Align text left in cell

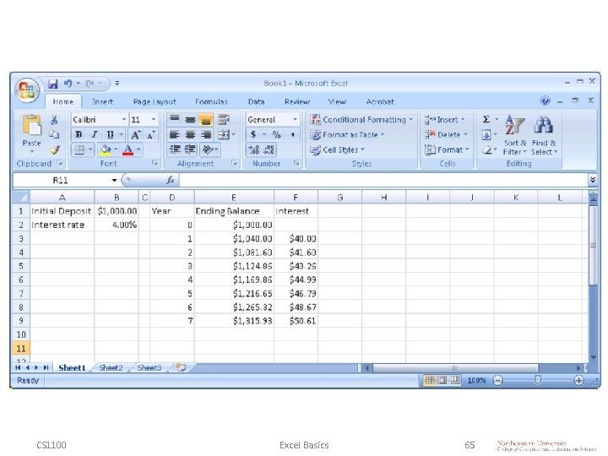(175, 134)
